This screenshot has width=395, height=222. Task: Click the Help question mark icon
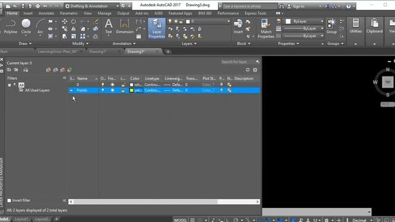pyautogui.click(x=348, y=6)
